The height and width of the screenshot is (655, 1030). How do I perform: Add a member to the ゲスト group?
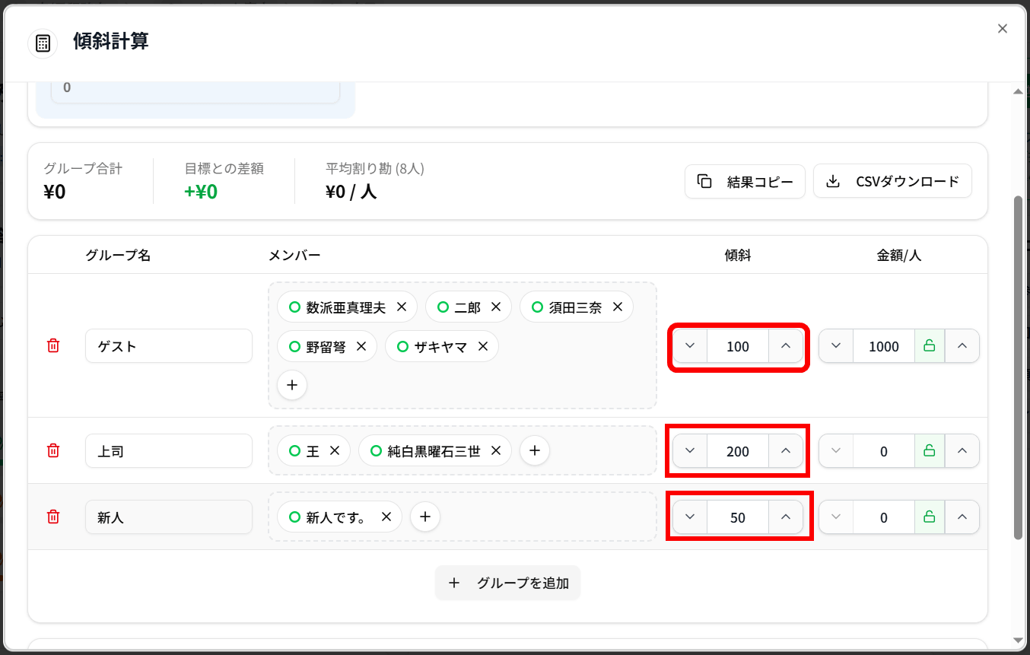tap(292, 385)
